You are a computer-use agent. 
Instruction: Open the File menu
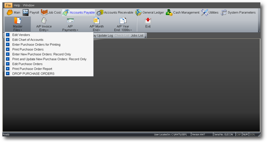[8, 5]
